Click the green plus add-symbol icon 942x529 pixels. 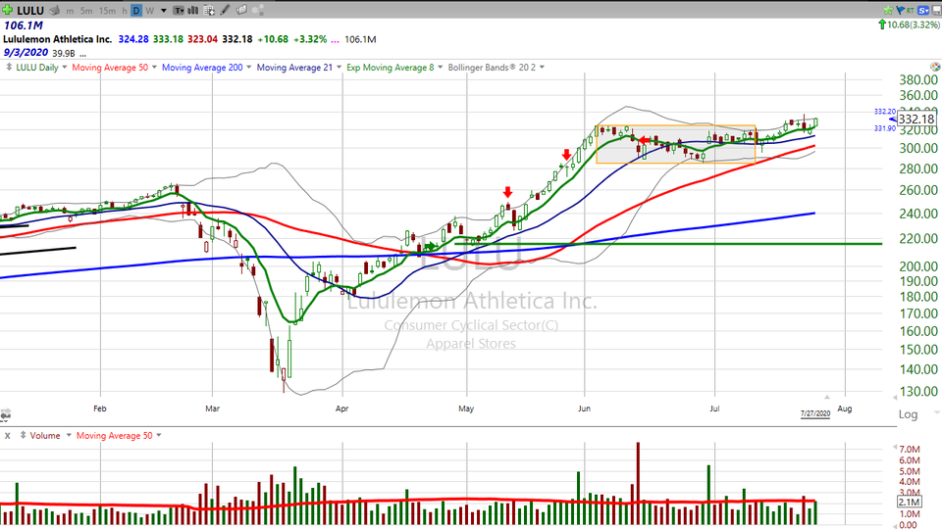pyautogui.click(x=7, y=10)
